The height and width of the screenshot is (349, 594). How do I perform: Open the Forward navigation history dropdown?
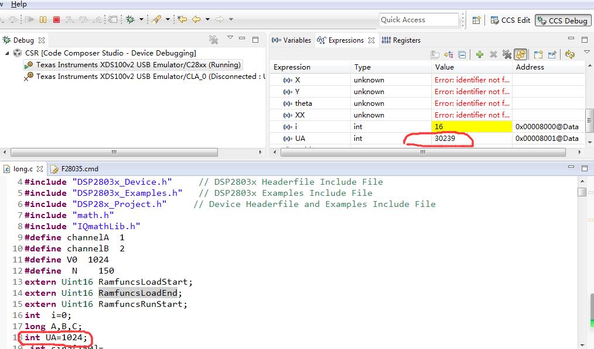[231, 19]
